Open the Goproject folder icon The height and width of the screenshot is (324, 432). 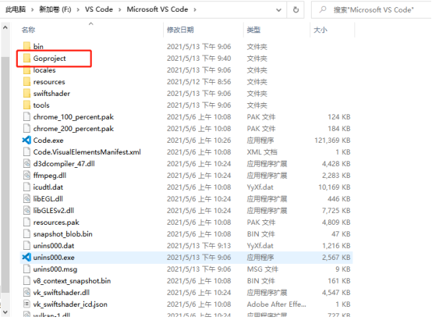point(27,59)
